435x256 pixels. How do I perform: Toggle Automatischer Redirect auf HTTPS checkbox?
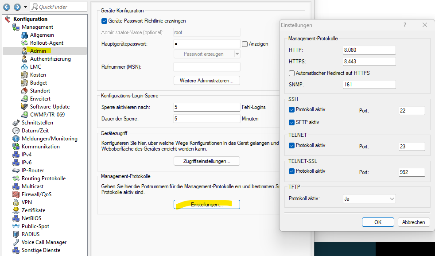[291, 73]
